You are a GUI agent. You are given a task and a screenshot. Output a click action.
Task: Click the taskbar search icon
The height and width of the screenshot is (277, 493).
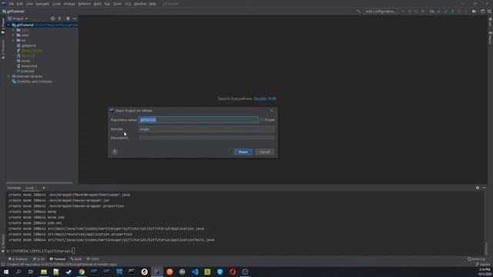[x=18, y=272]
